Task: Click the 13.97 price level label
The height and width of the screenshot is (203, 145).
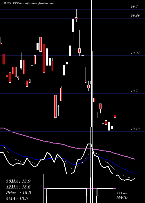Action: (135, 53)
